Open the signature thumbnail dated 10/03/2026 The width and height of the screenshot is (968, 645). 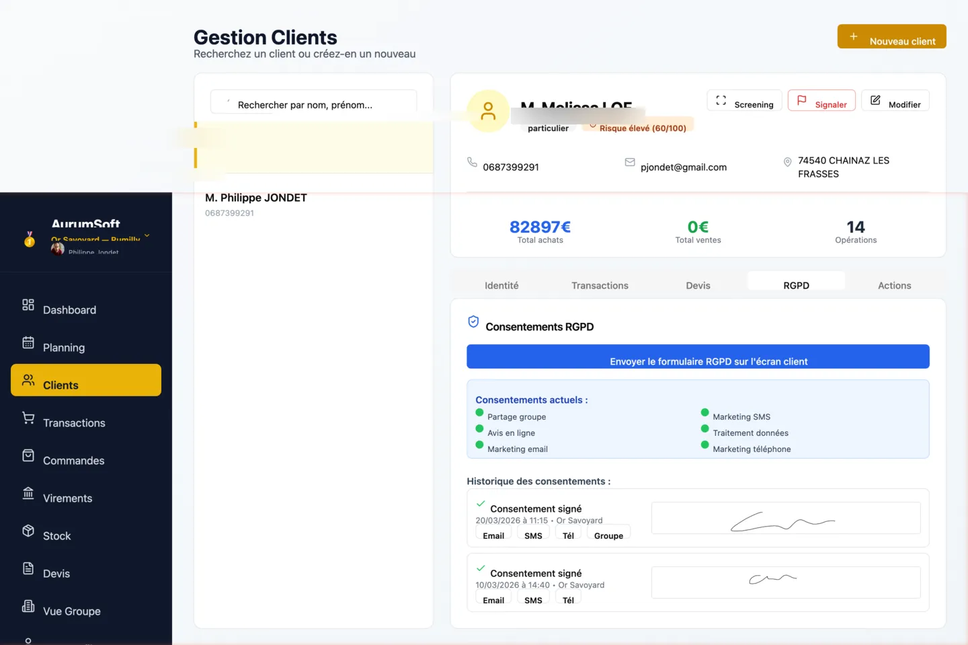click(x=786, y=582)
